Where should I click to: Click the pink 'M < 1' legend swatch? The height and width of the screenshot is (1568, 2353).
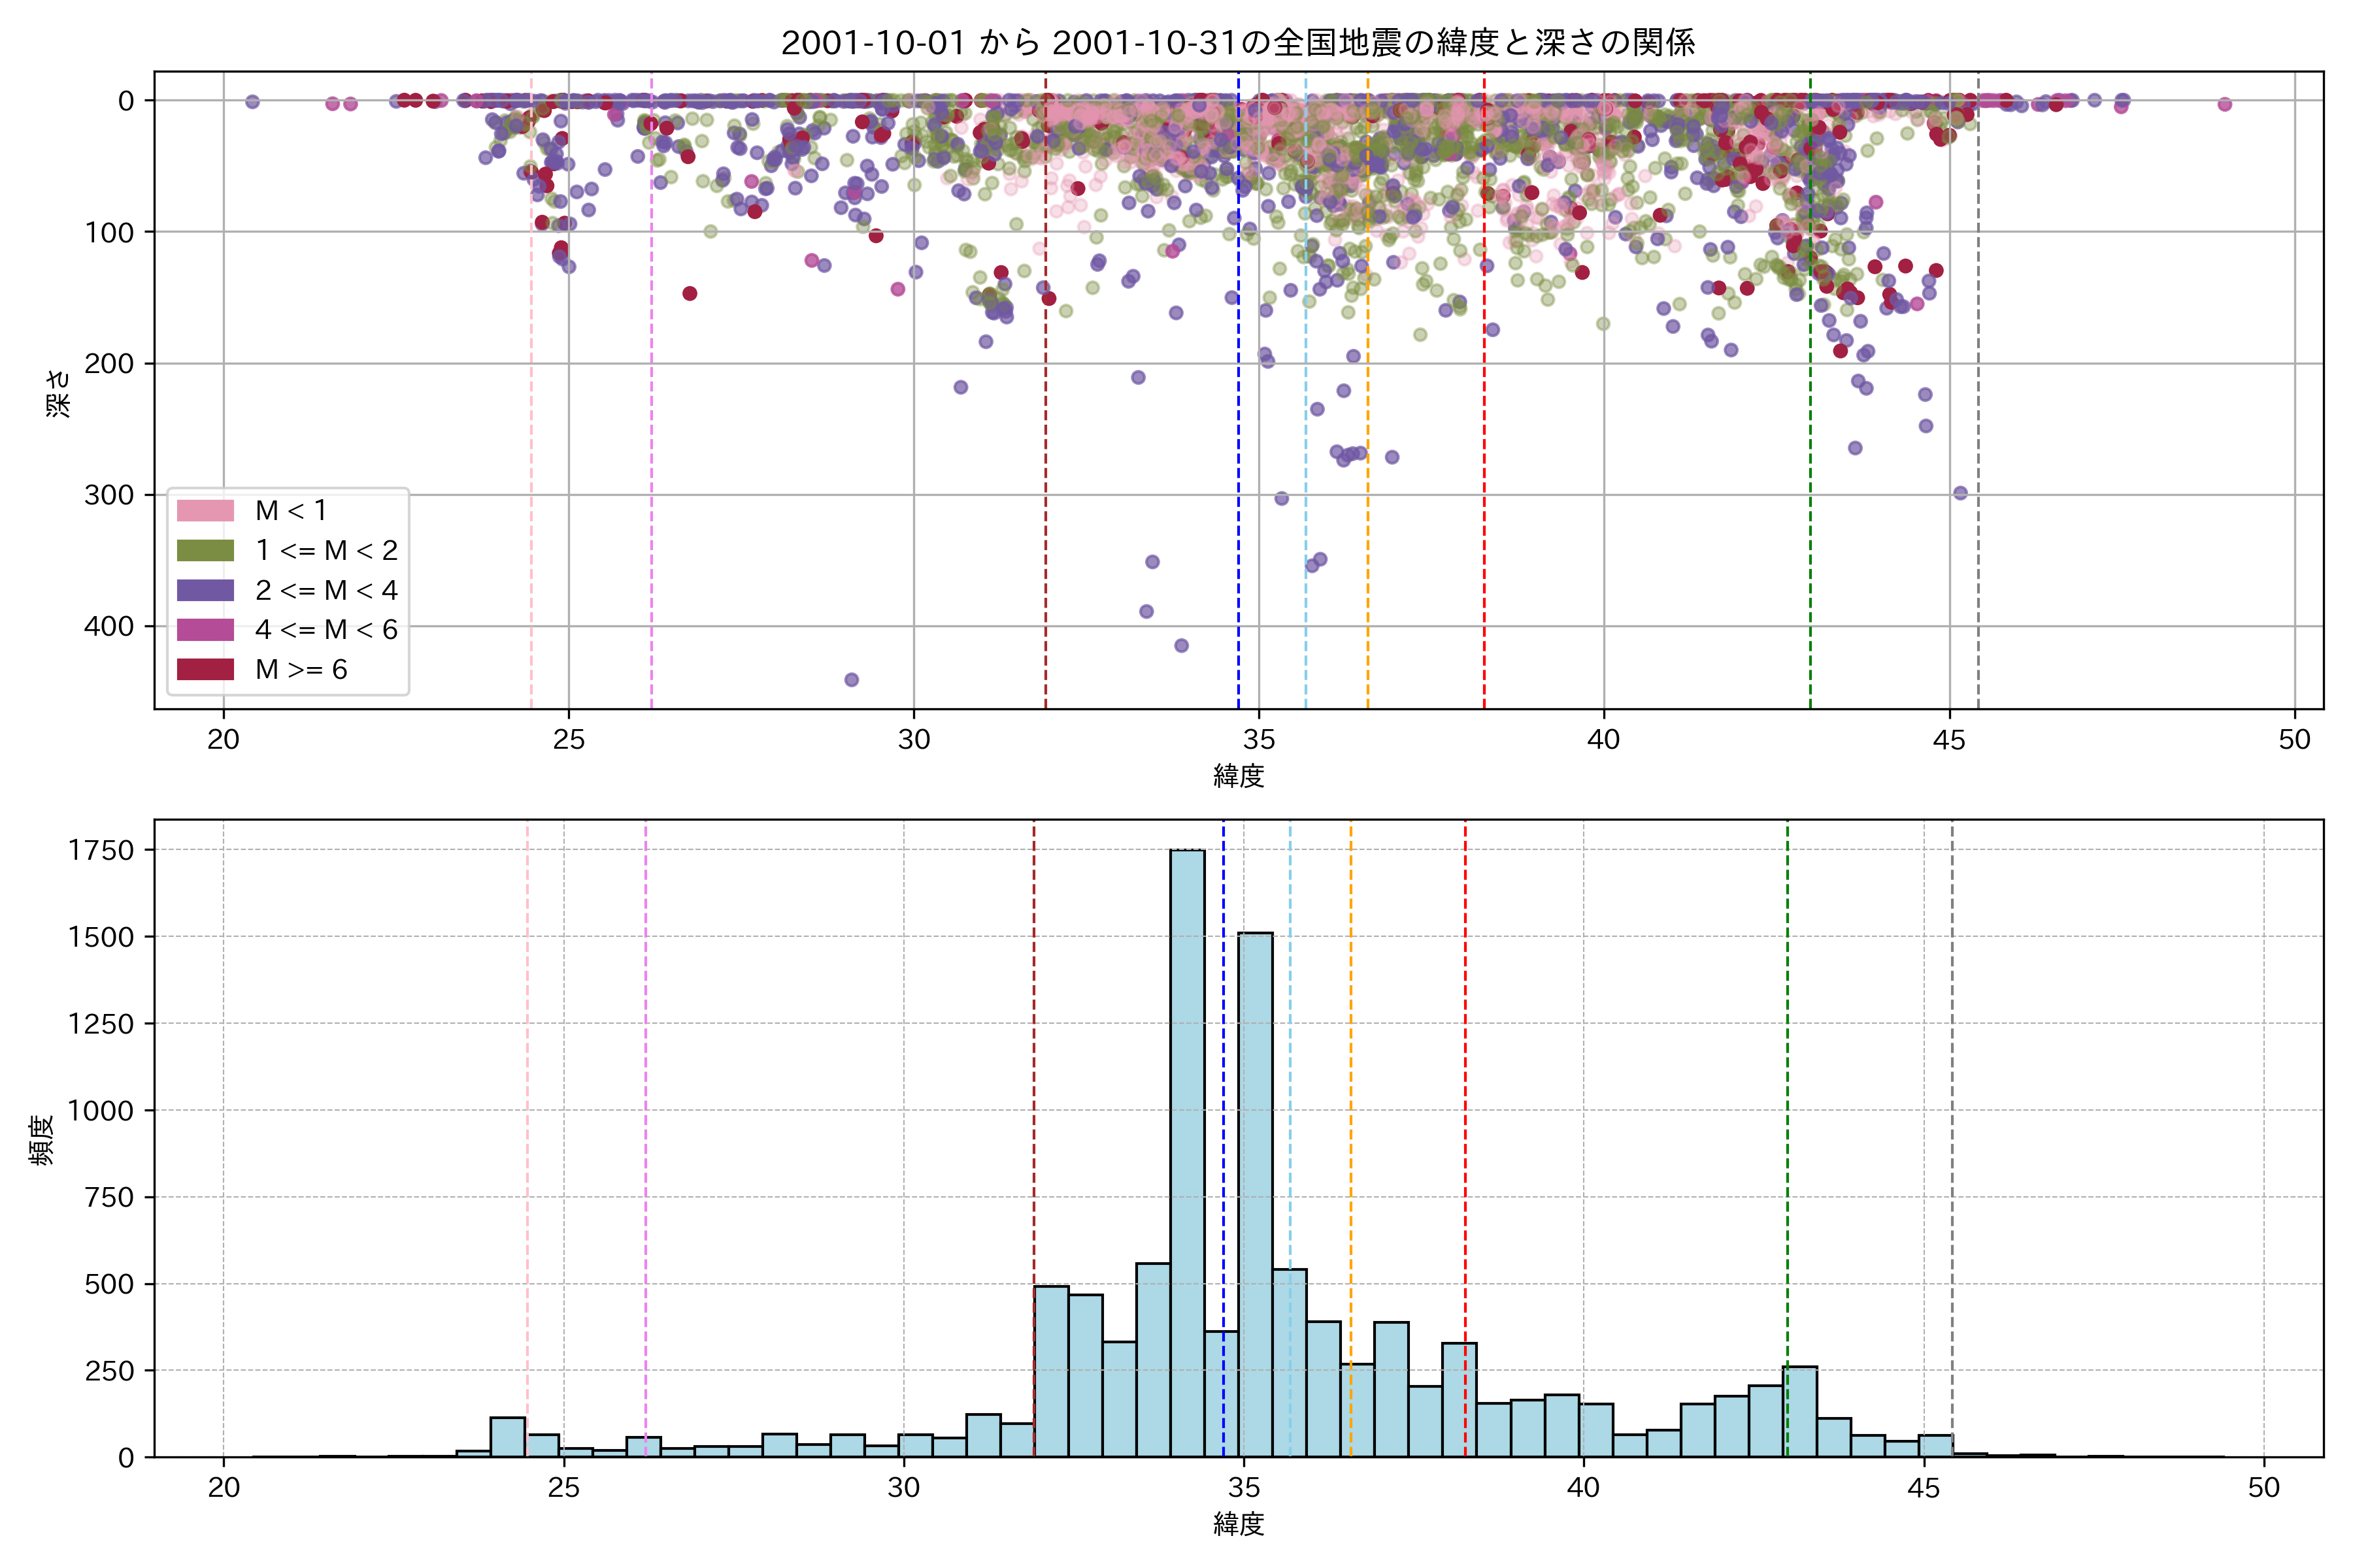(205, 511)
